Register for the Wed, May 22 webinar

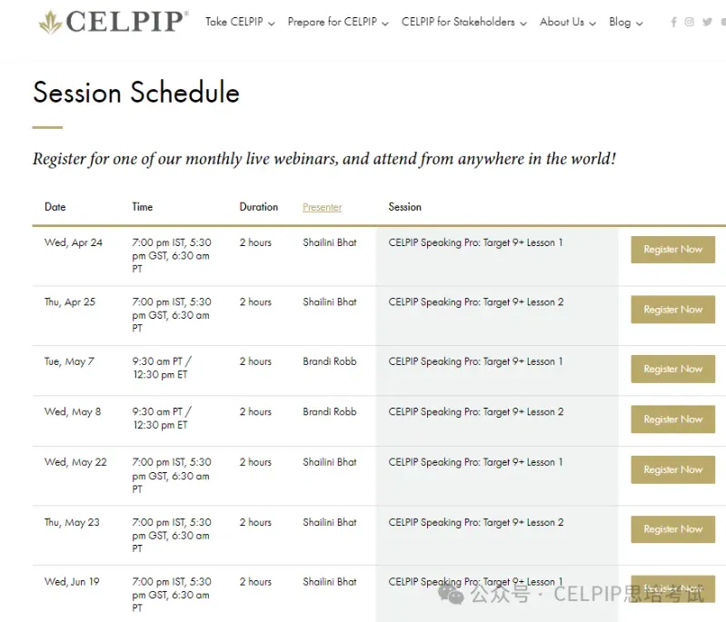tap(672, 469)
